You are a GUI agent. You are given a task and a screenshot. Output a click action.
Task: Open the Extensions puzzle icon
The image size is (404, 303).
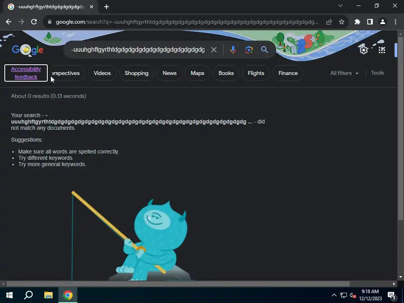pyautogui.click(x=357, y=22)
